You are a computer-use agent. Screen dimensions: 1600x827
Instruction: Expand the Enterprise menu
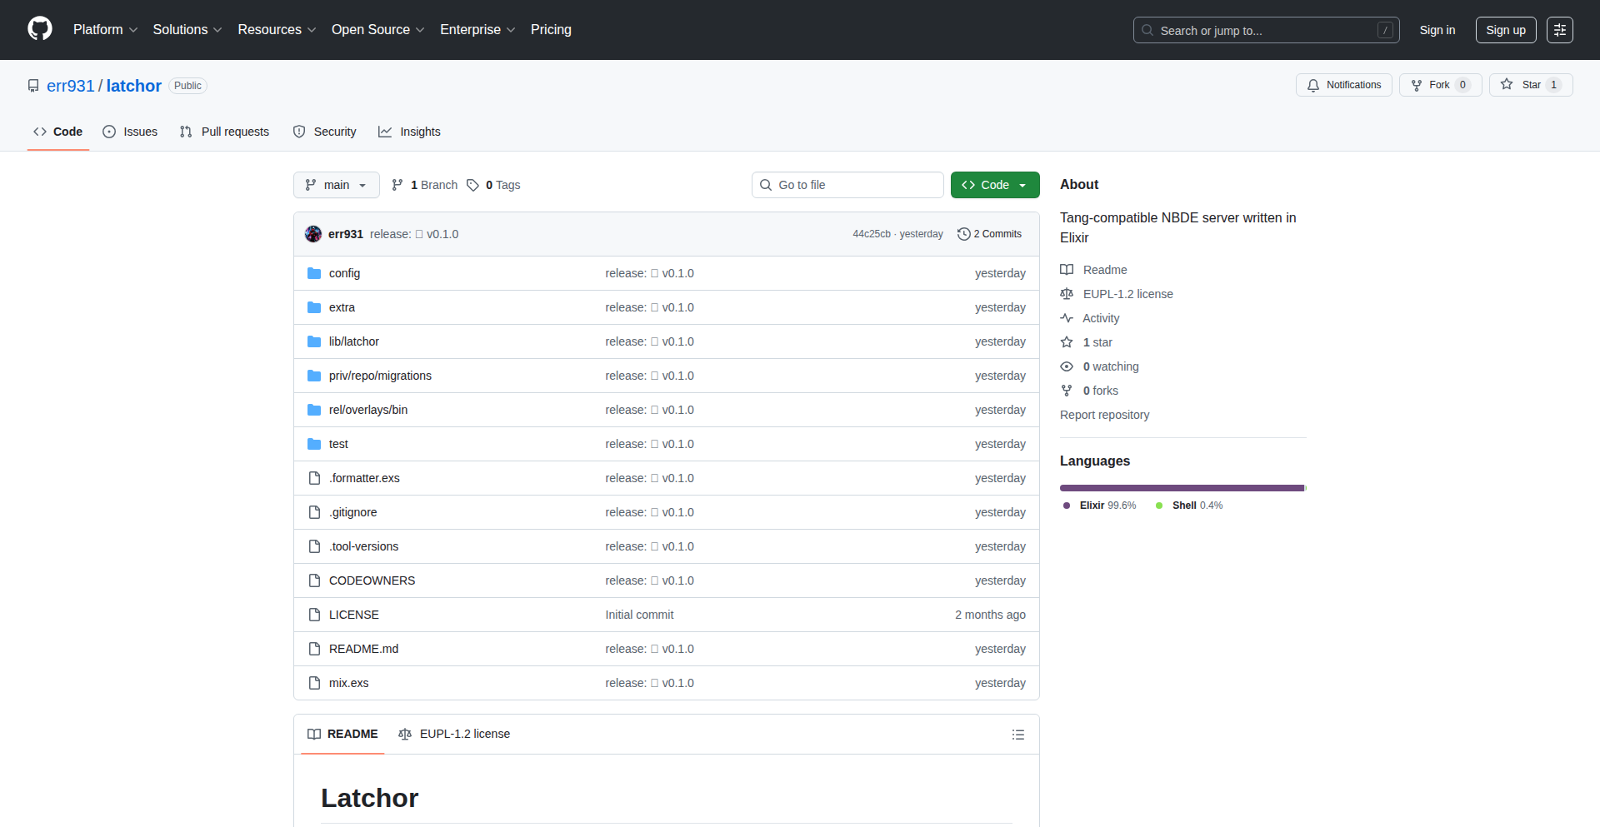(x=477, y=29)
